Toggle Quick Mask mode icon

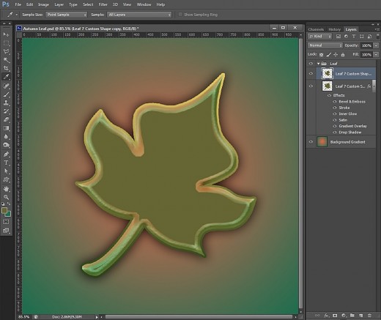6,222
